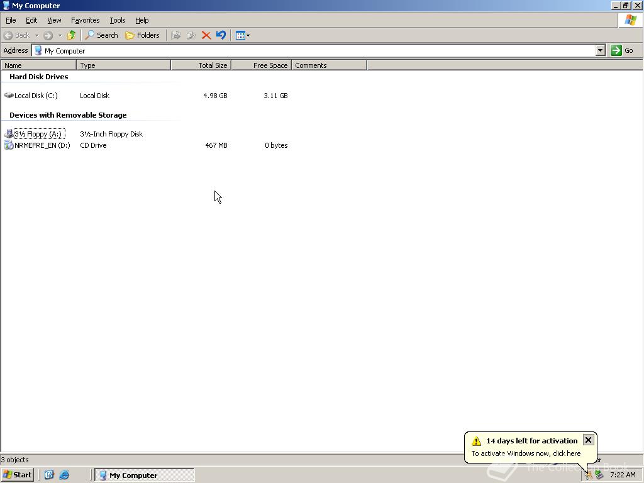
Task: Click the My Computer taskbar button
Action: coord(145,475)
